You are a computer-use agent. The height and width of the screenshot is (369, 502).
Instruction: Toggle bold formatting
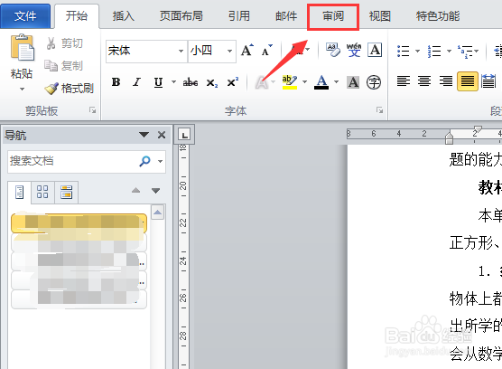116,82
